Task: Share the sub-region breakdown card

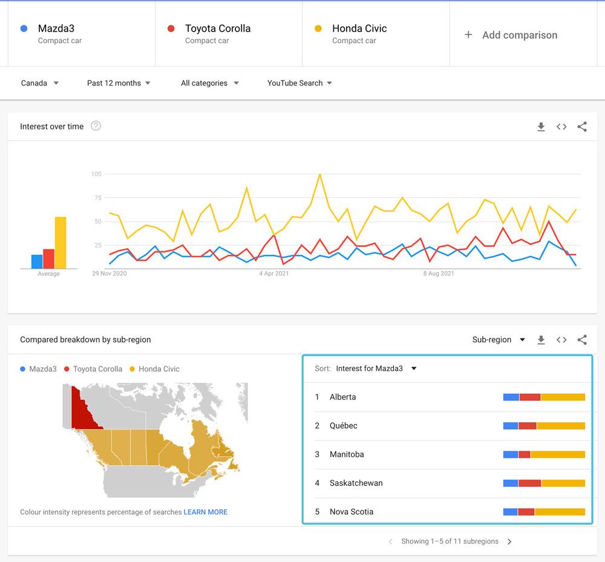Action: tap(582, 340)
